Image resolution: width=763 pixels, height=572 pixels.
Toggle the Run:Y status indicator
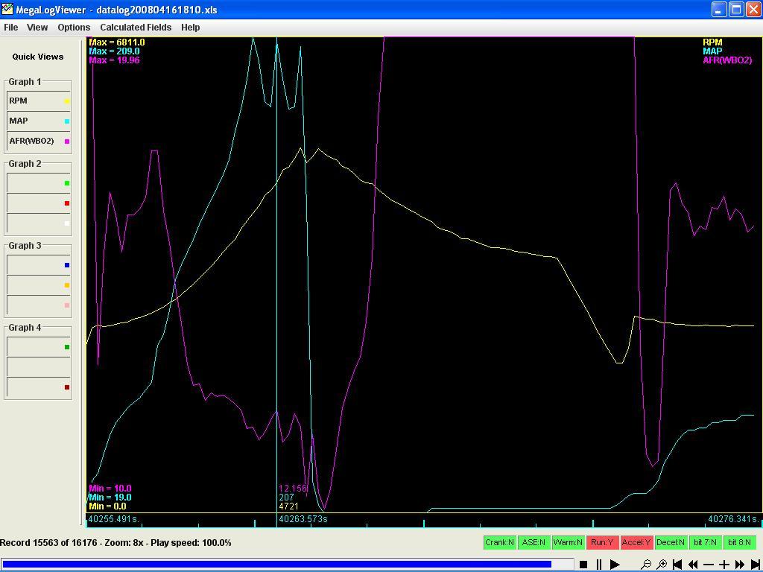[x=601, y=542]
